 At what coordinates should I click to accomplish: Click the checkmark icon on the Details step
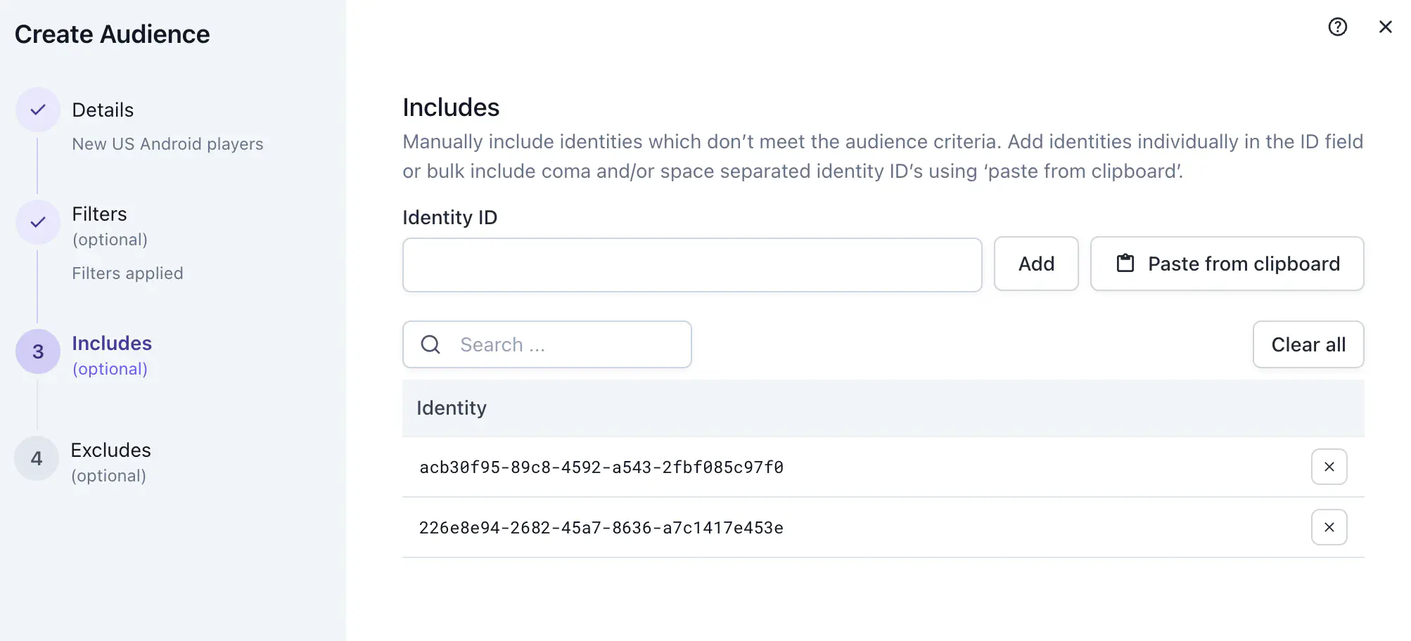coord(37,110)
